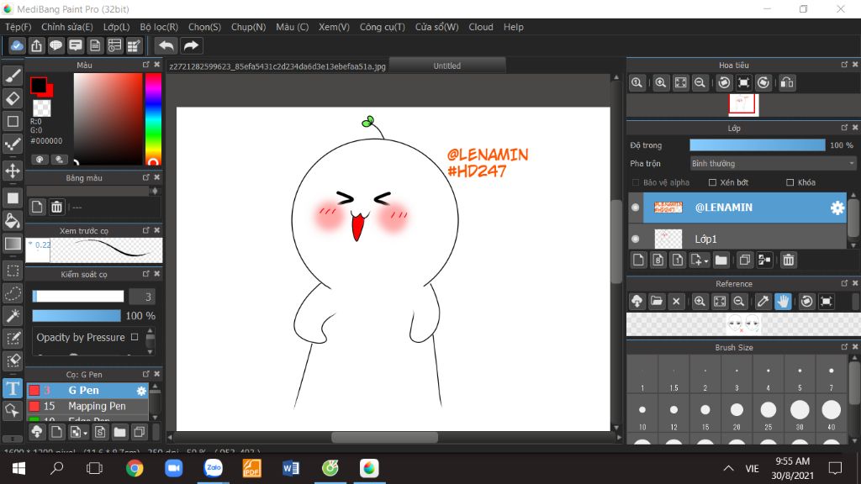Open the Cloud menu
Screen dimensions: 861x484
point(480,27)
